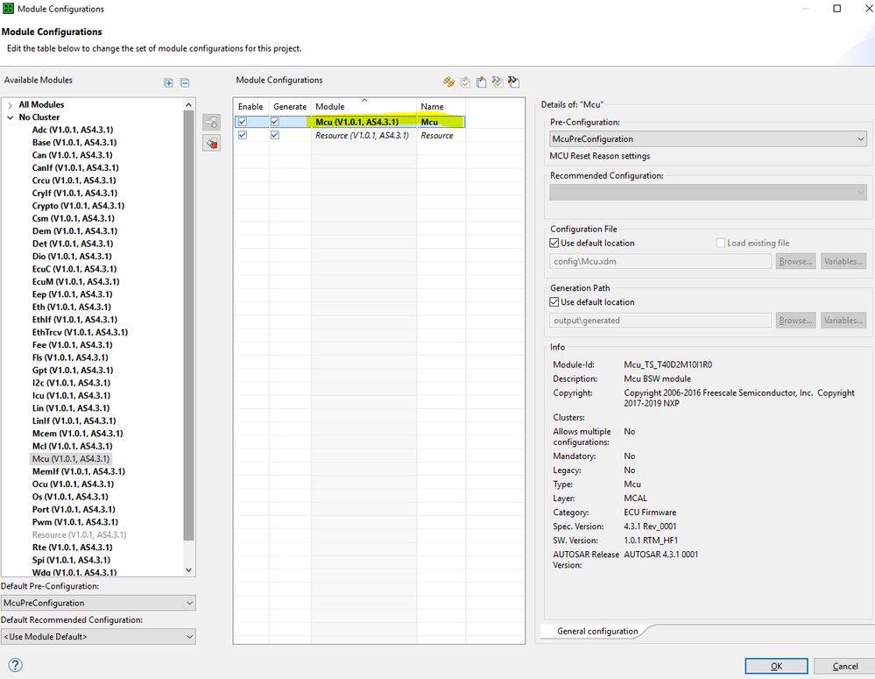
Task: Select Dio (V1.0.1, AS4.3.1) module
Action: point(72,257)
